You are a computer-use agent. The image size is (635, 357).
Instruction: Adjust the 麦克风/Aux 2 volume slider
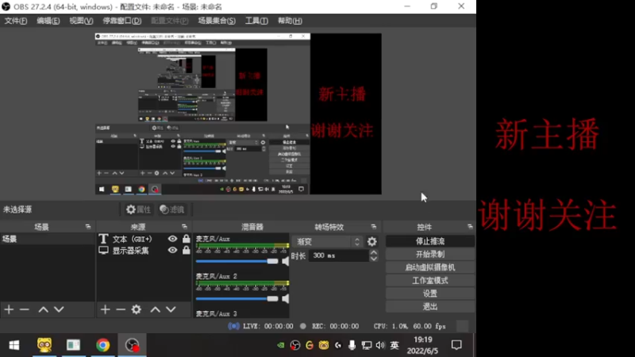tap(237, 299)
